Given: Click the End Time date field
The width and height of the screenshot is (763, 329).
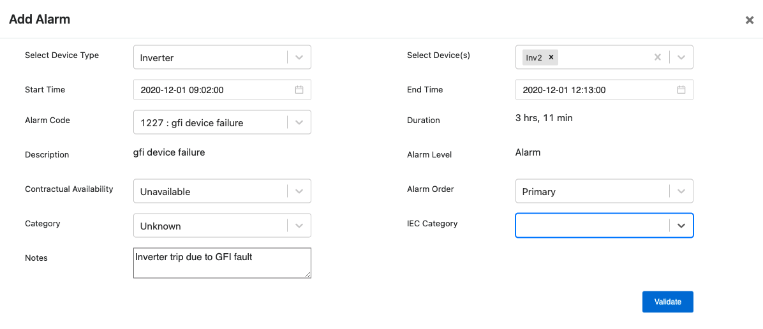Looking at the screenshot, I should (x=604, y=90).
